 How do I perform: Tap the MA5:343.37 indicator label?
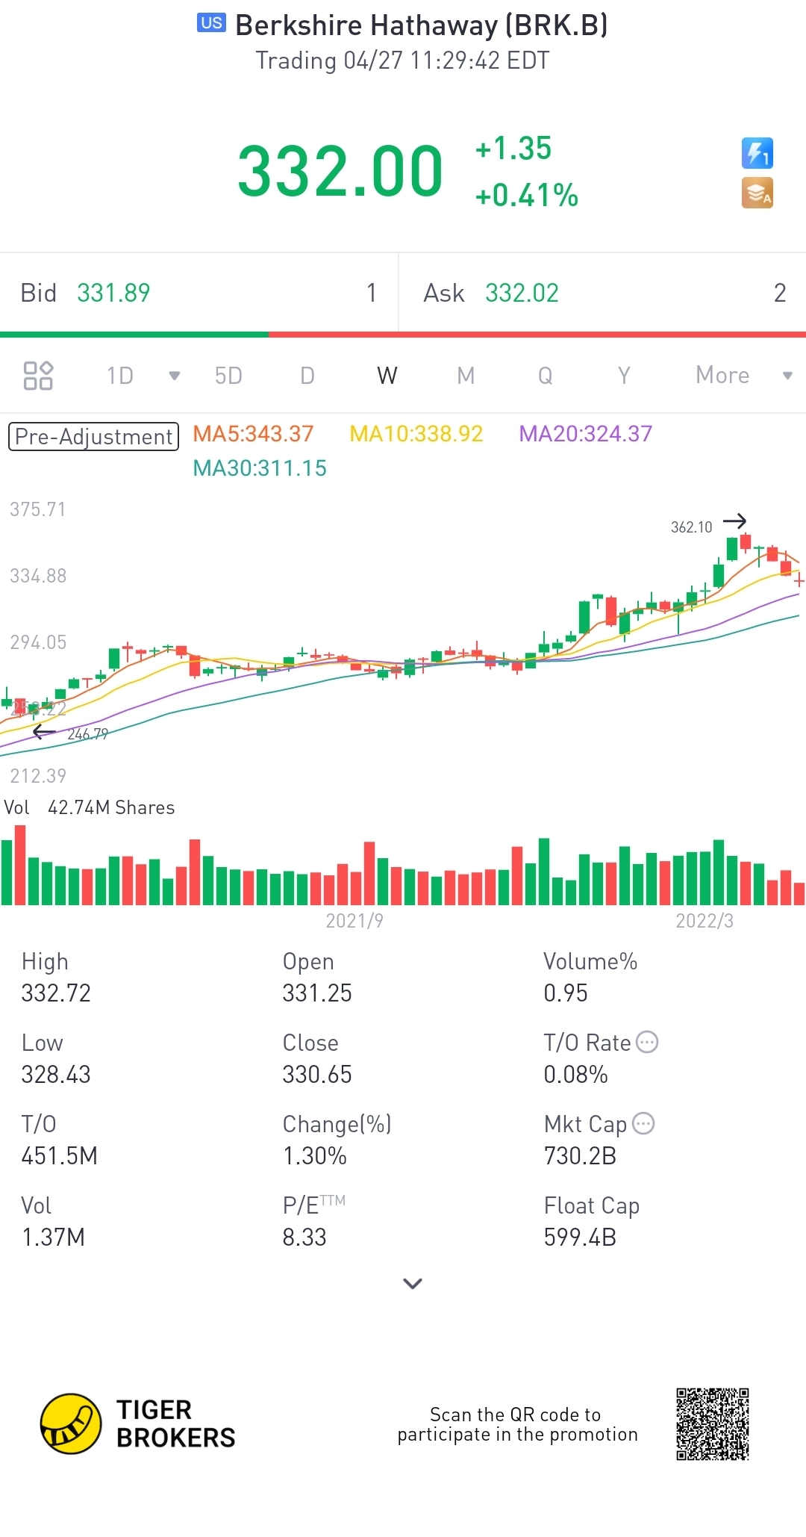point(253,434)
